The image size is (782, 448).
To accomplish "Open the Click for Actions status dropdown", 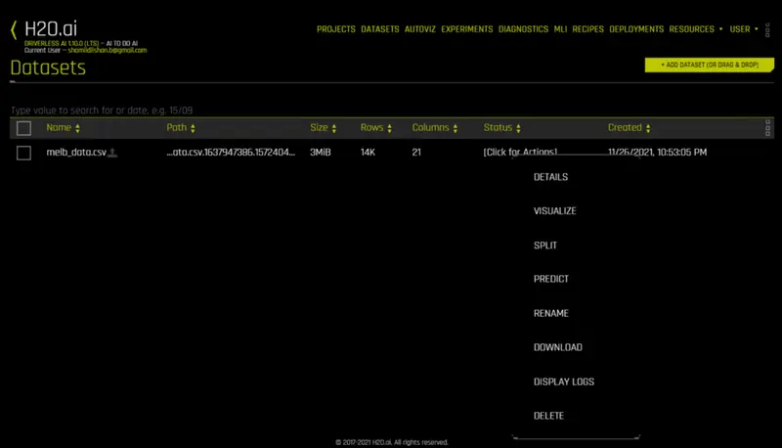I will 520,153.
